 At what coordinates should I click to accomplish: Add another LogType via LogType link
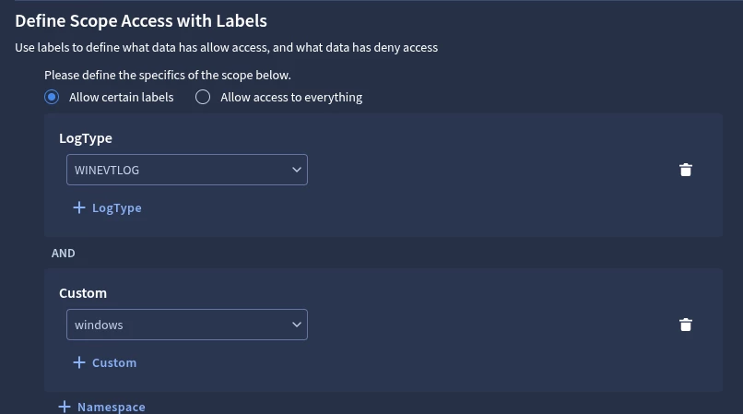[116, 208]
